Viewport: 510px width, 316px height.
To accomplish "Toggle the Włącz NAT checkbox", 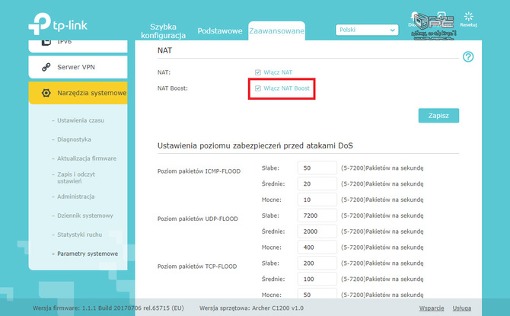I will coord(258,72).
